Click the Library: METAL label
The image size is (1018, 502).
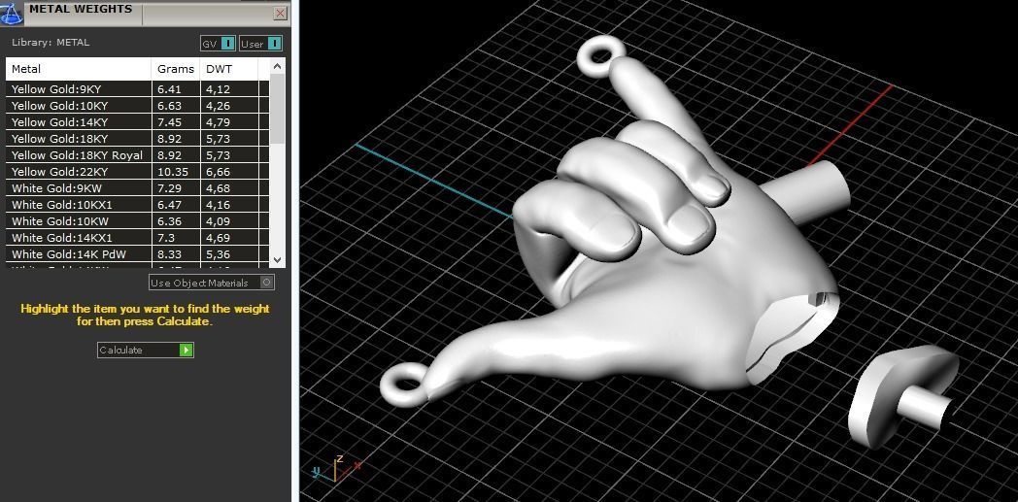51,42
